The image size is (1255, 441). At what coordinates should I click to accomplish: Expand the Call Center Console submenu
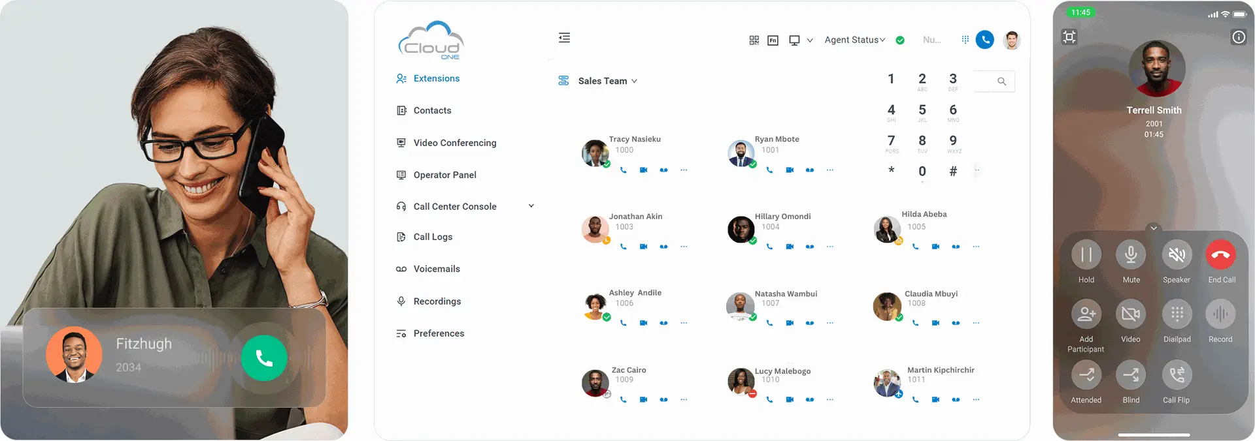(x=531, y=206)
